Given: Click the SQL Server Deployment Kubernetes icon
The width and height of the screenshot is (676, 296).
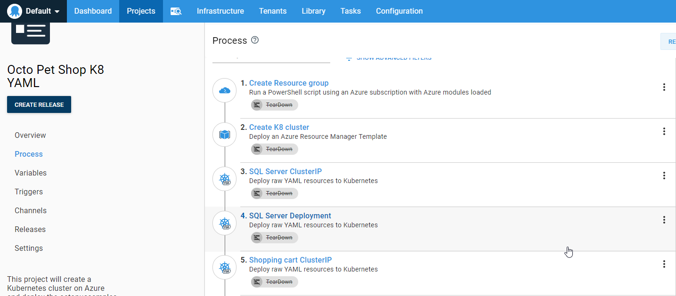Looking at the screenshot, I should [225, 223].
